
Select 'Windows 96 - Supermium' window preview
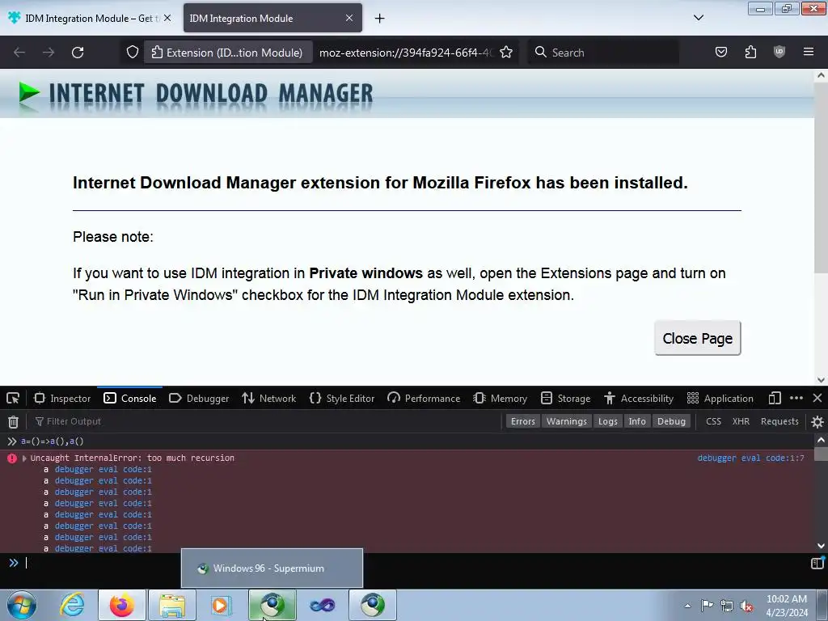pos(272,568)
